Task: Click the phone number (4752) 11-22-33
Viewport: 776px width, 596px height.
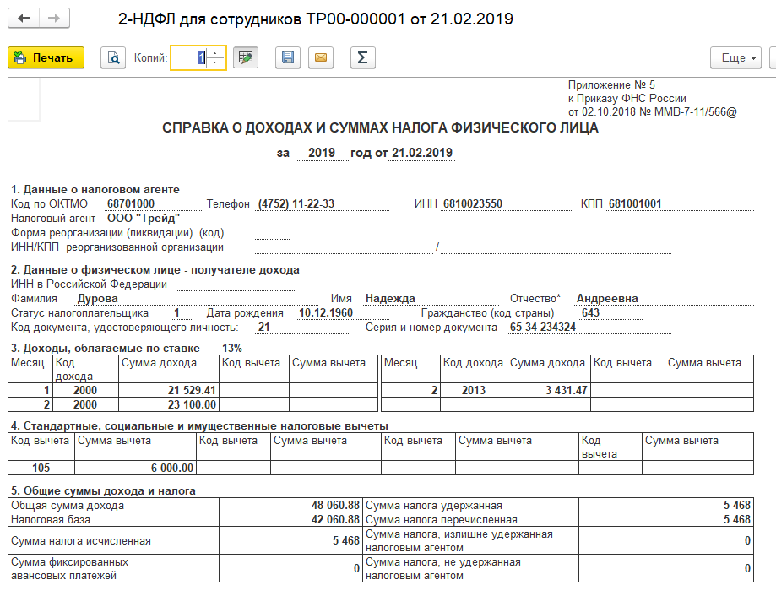Action: point(296,203)
